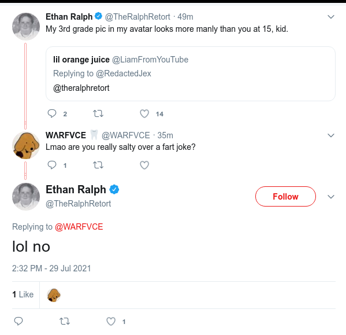Show the '1 Like' list
Image resolution: width=346 pixels, height=335 pixels.
pyautogui.click(x=23, y=294)
